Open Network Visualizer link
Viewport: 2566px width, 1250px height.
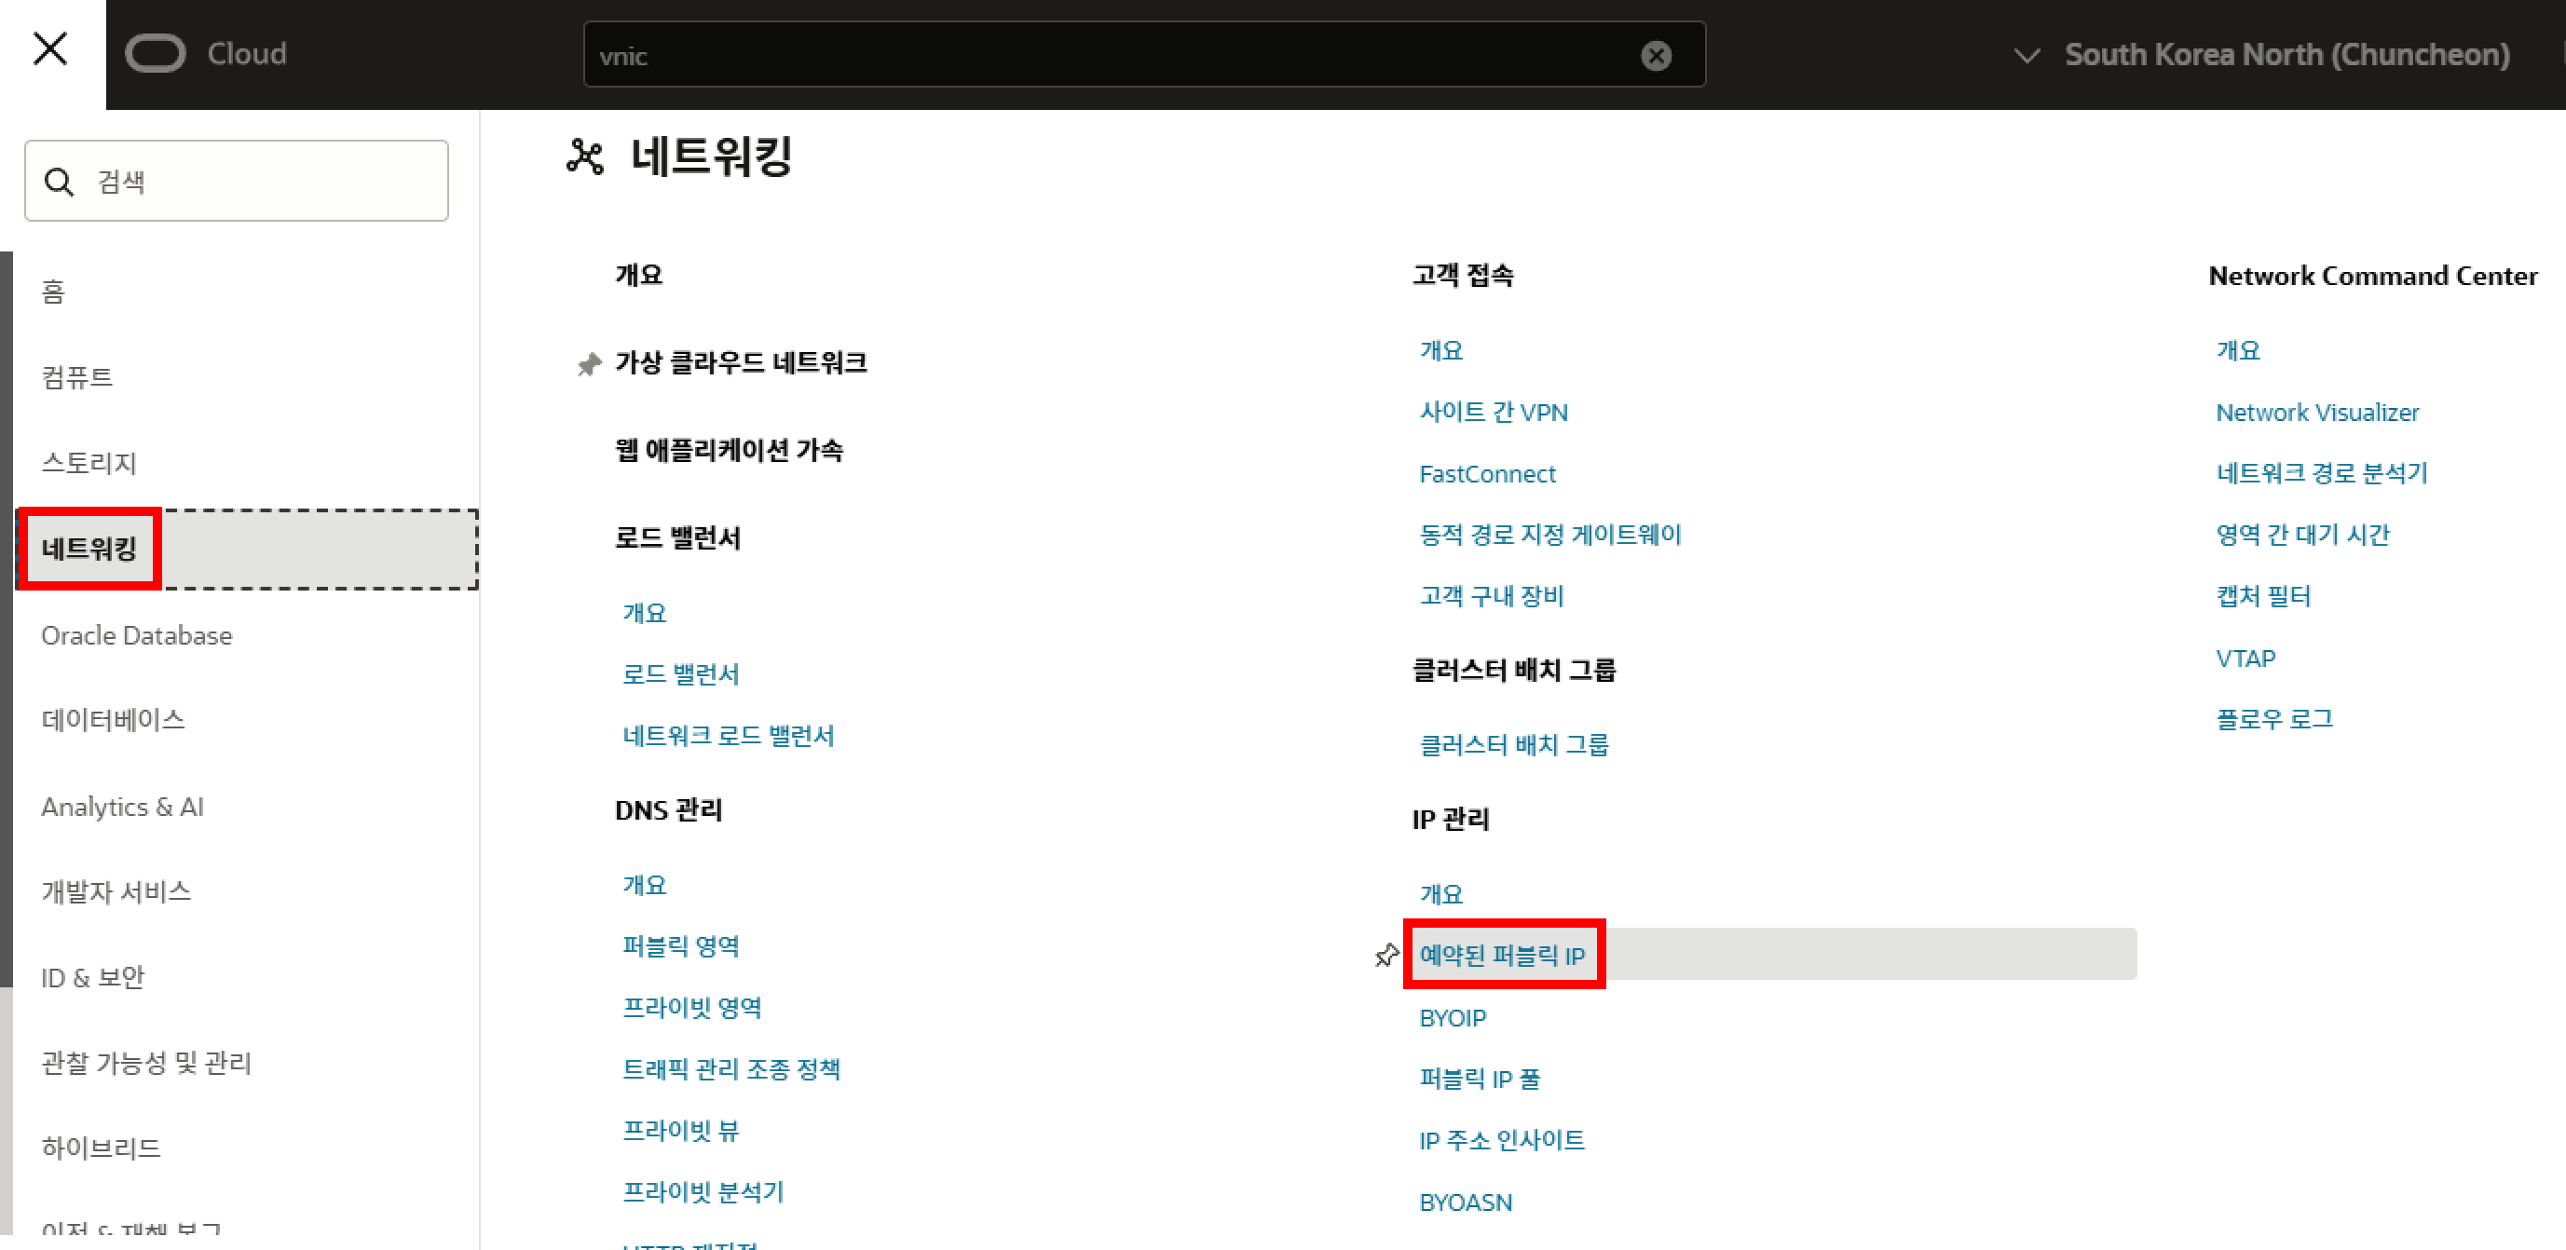click(2316, 413)
